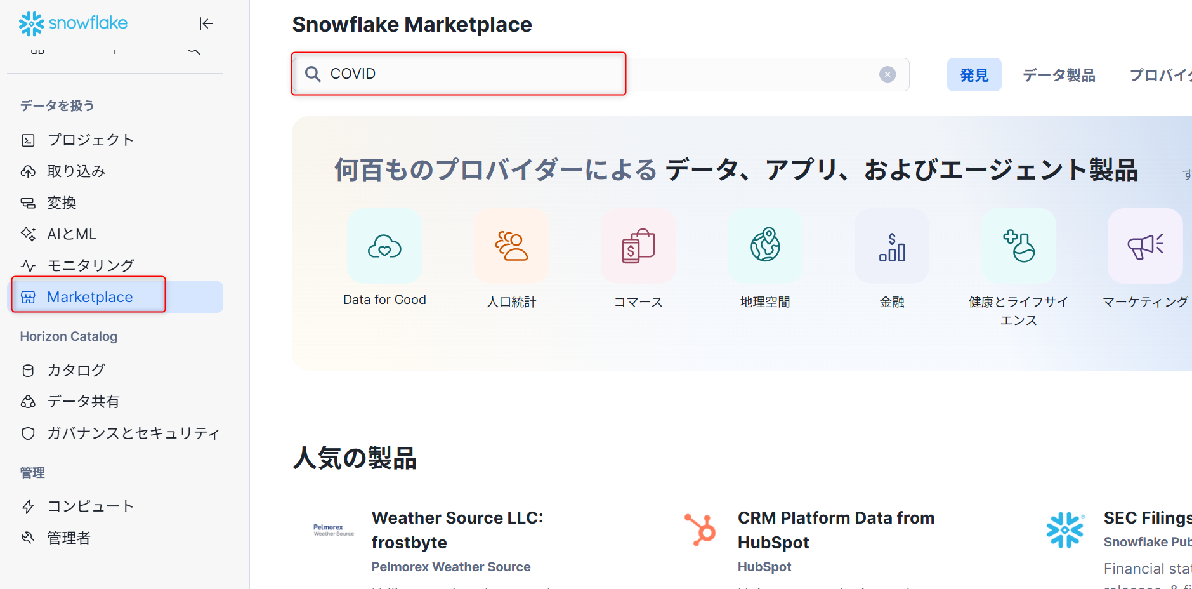Collapse the sidebar with the arrow icon
The height and width of the screenshot is (589, 1192).
click(x=206, y=23)
